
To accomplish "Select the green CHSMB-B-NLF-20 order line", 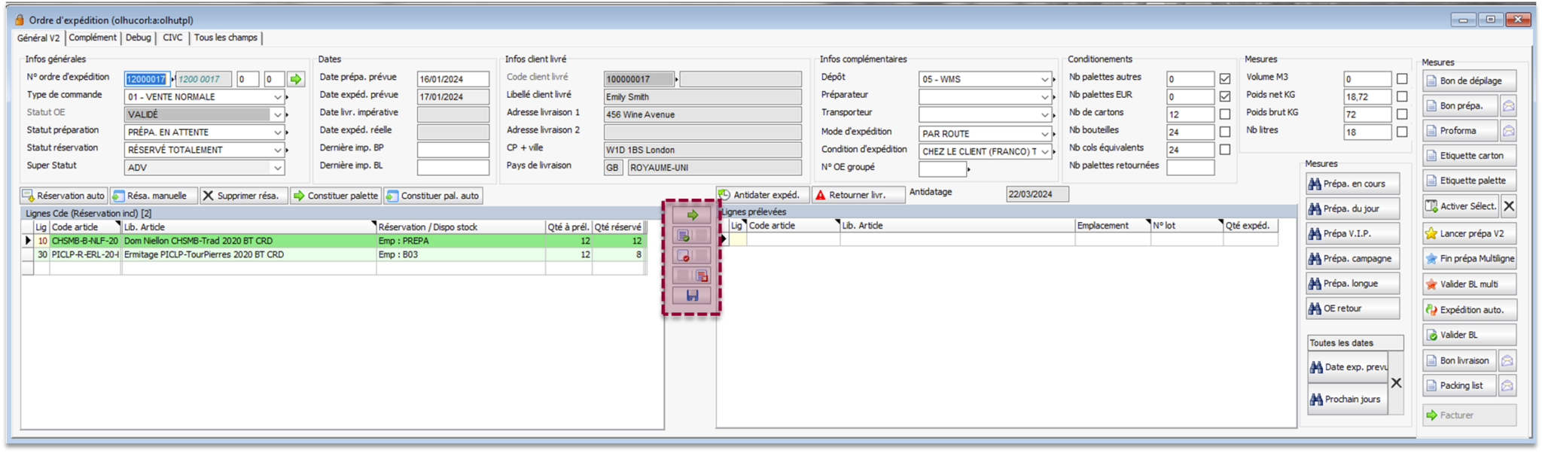I will point(84,241).
